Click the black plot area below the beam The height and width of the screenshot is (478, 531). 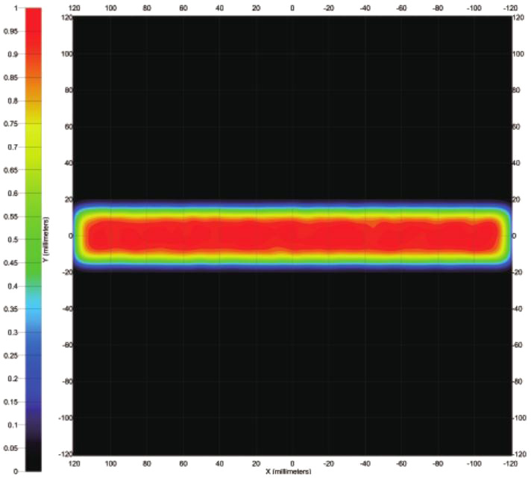coord(292,358)
